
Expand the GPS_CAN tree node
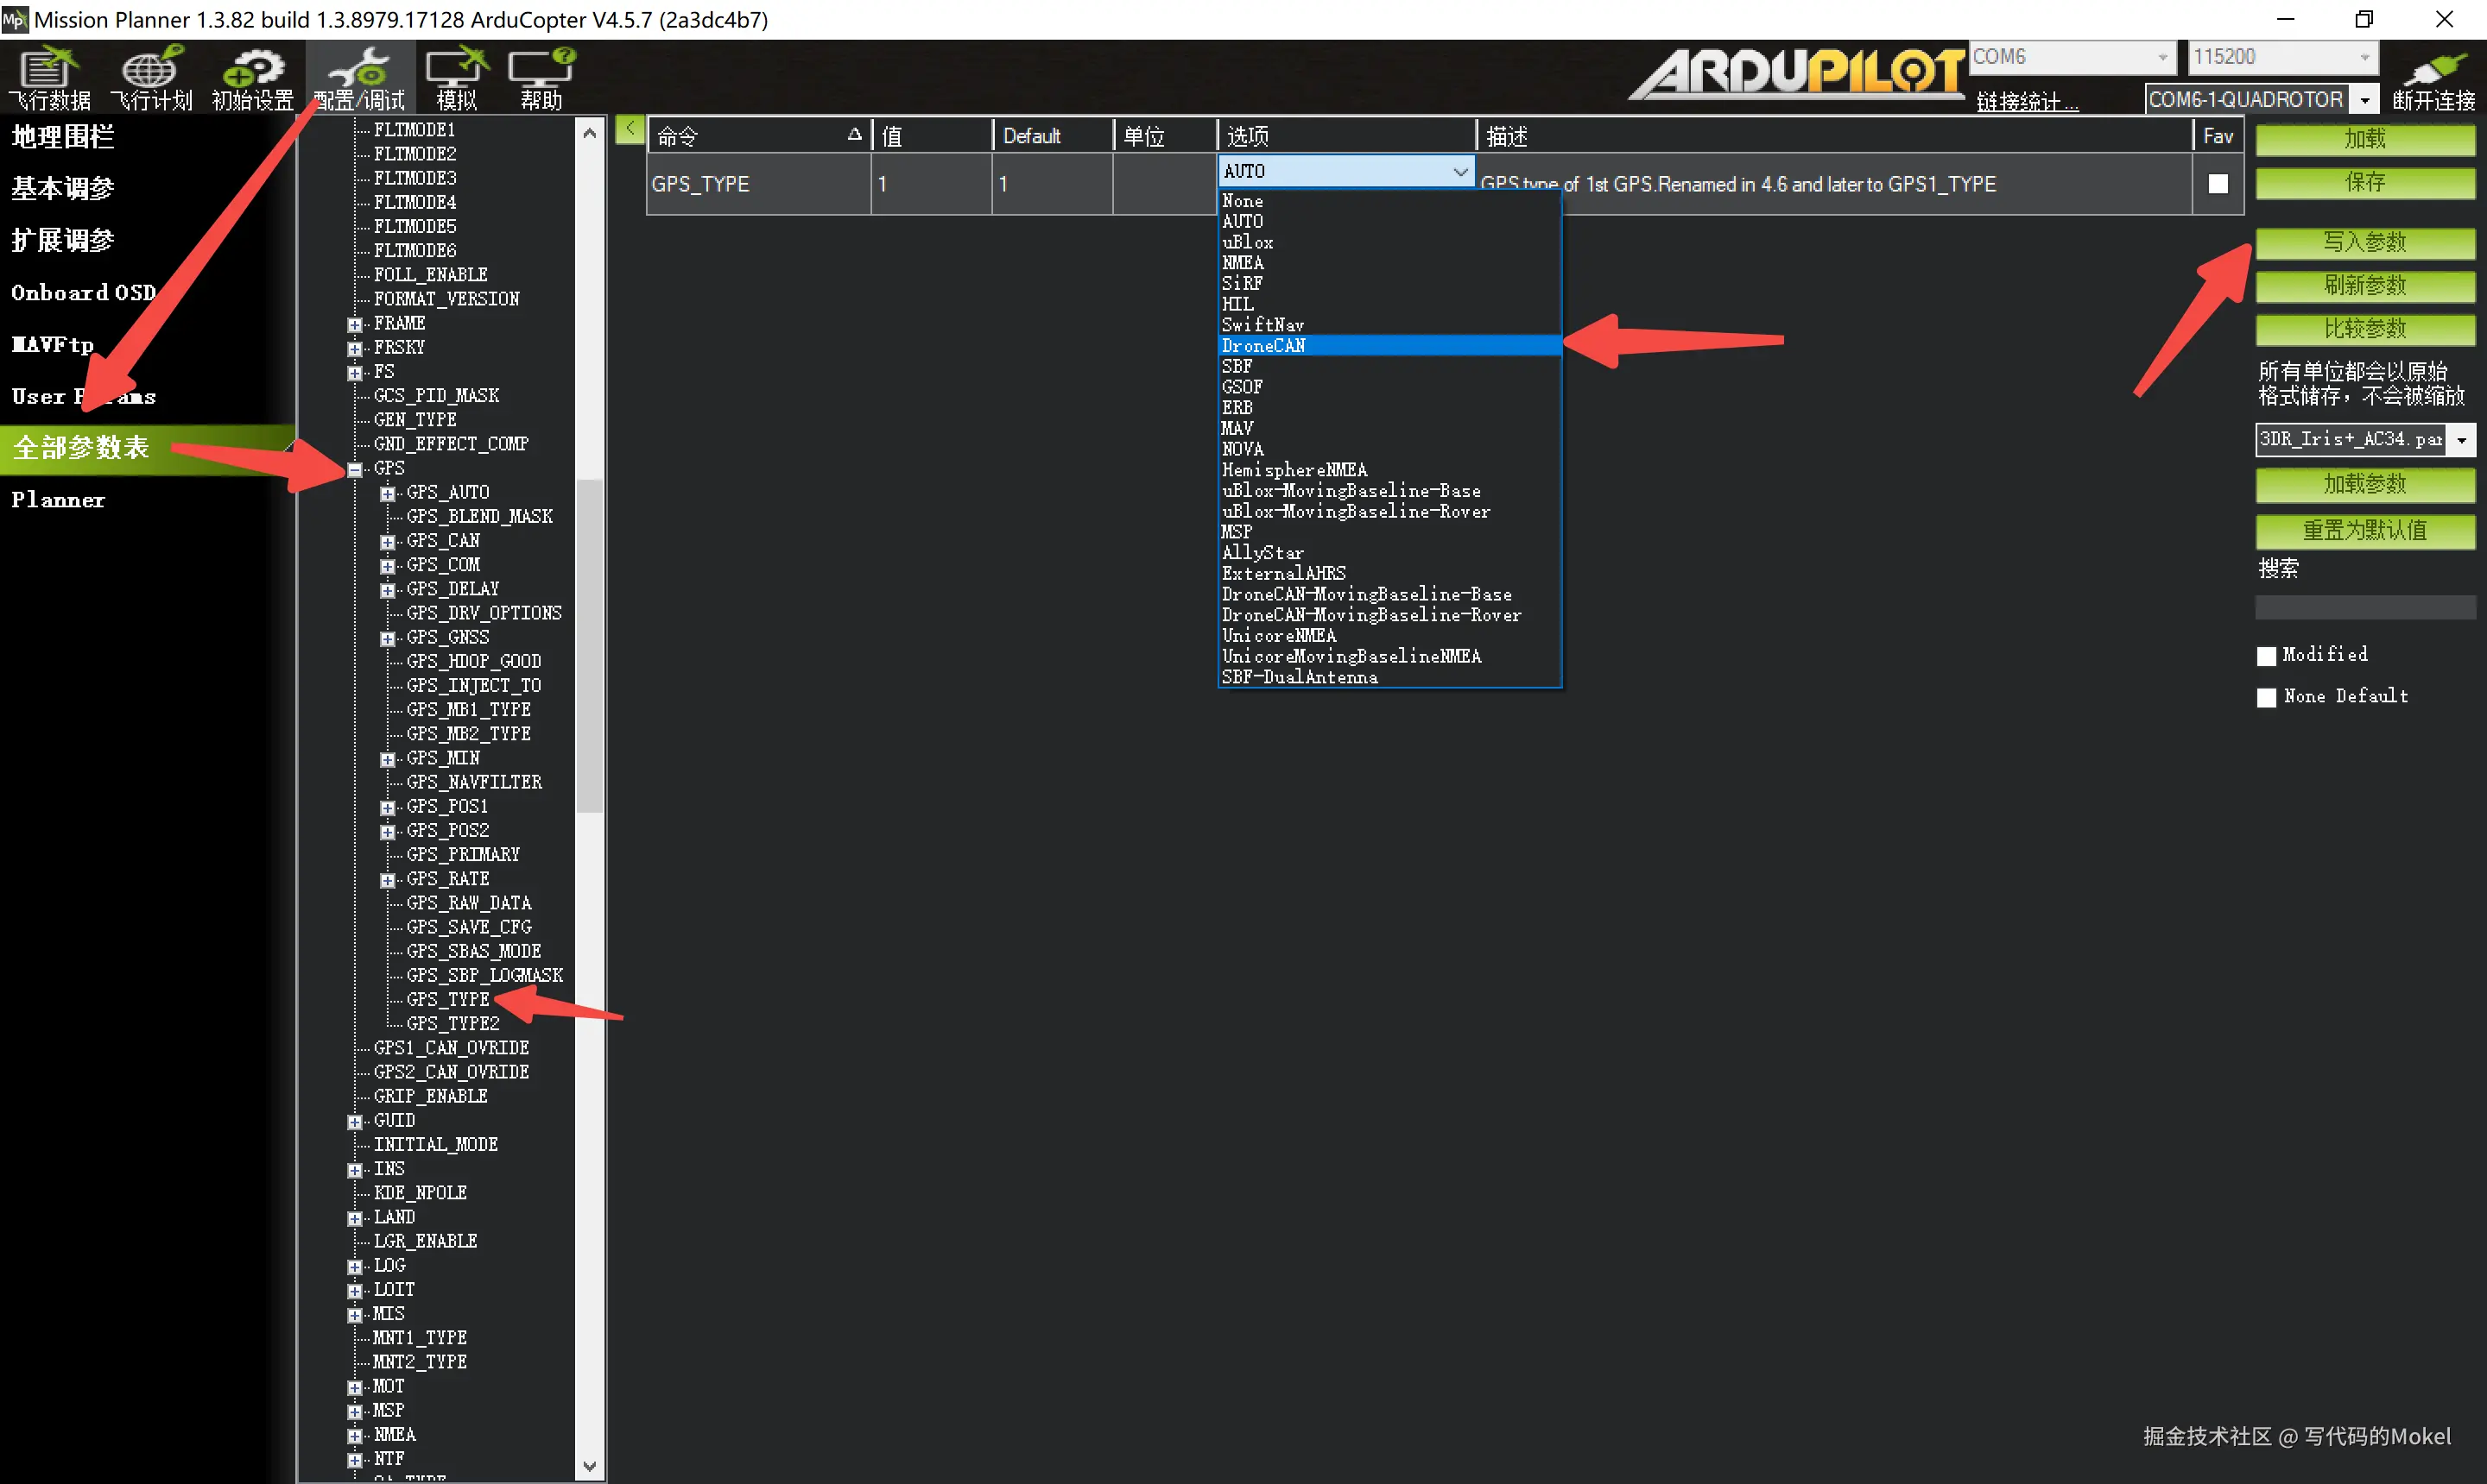388,542
